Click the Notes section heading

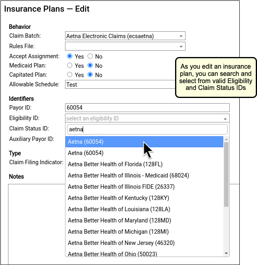(16, 176)
